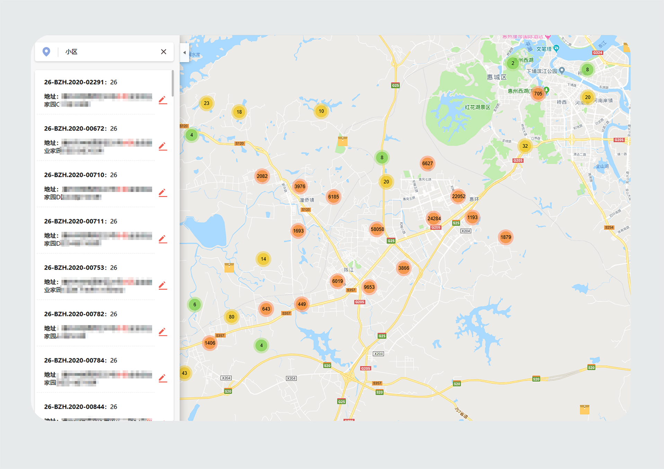664x469 pixels.
Task: Edit the 26-BZH.2020-00784 entry
Action: [x=162, y=378]
